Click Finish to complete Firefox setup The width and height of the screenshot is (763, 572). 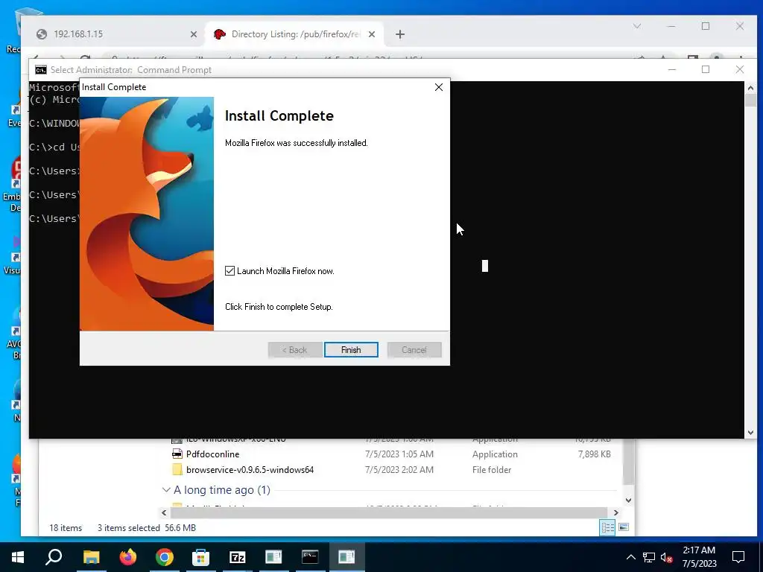pyautogui.click(x=351, y=350)
